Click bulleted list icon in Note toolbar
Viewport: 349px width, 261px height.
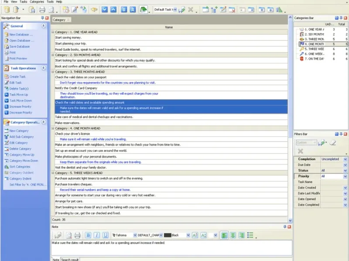click(x=250, y=235)
